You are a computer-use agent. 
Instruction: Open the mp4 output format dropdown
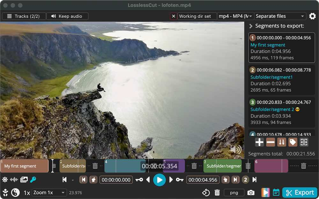coord(235,16)
